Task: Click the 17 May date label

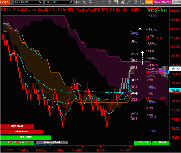Action: click(x=125, y=150)
